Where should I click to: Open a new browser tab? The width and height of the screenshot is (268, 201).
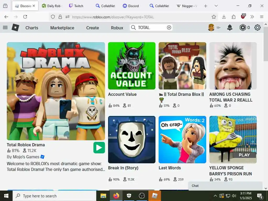[206, 6]
